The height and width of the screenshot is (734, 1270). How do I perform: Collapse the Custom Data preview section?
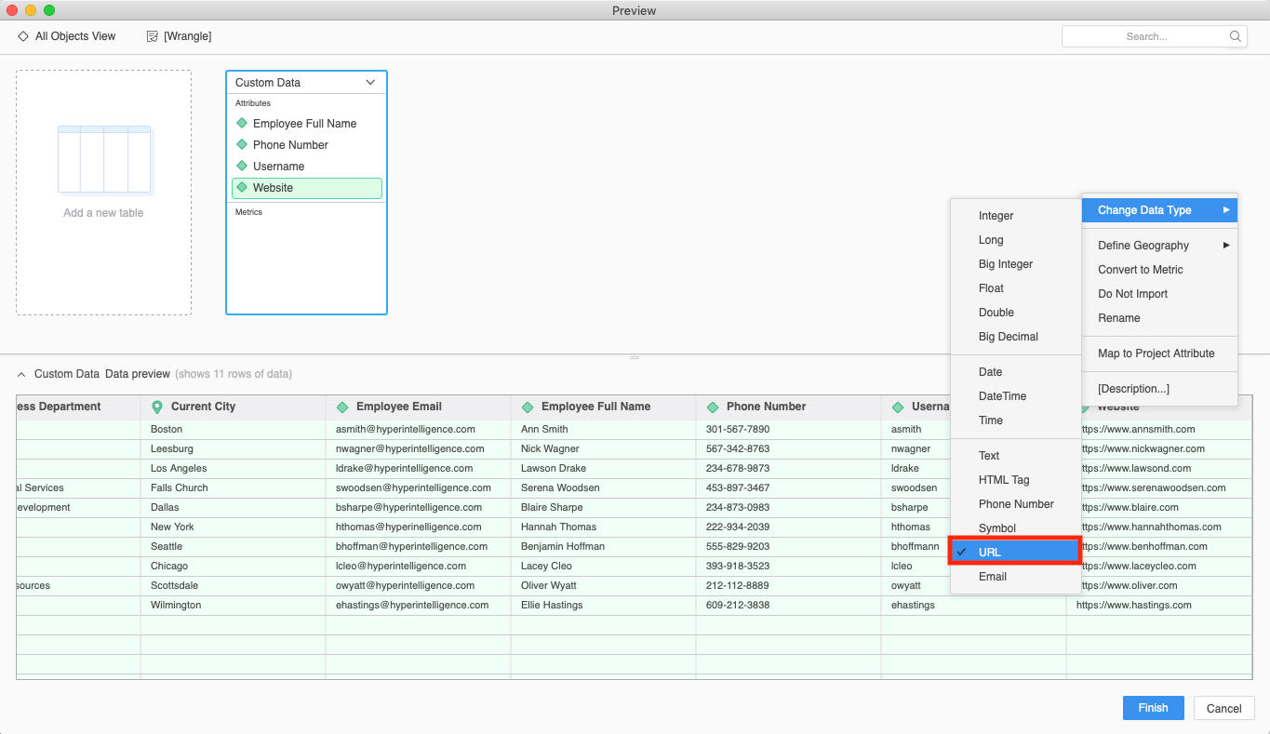22,374
